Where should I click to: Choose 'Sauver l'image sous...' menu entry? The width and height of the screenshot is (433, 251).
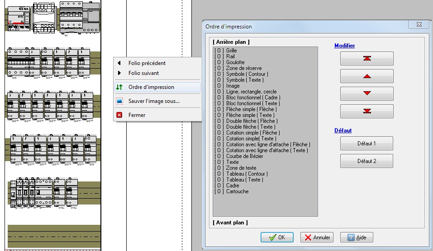[x=154, y=101]
